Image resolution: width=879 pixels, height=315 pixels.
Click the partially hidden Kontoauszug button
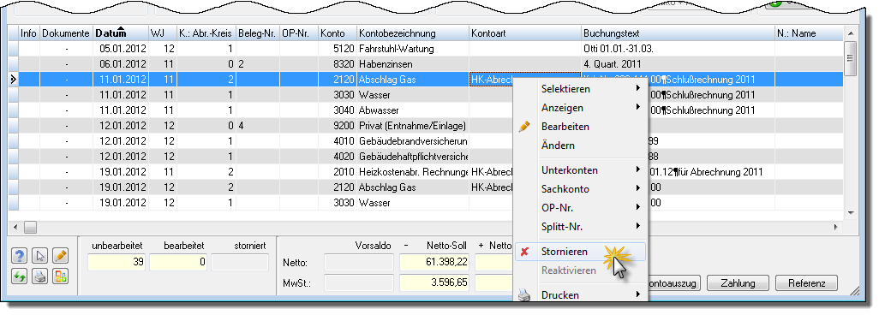[674, 283]
